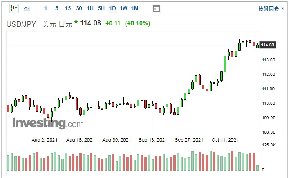289x178 pixels.
Task: Select the 30 minute timeframe
Action: tap(79, 8)
